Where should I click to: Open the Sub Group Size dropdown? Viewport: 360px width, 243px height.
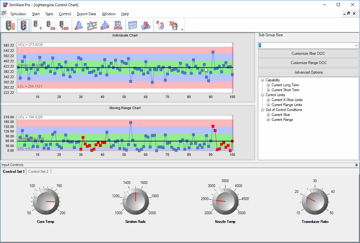pyautogui.click(x=356, y=45)
